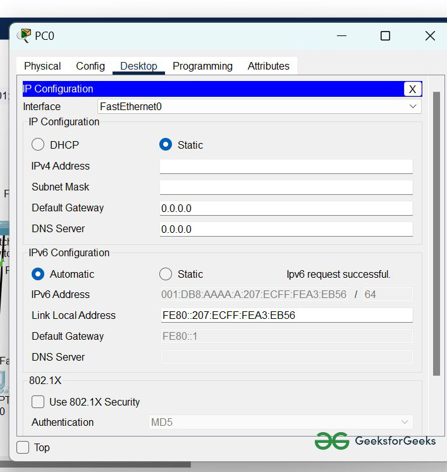Click the IPv4 Address input field
The width and height of the screenshot is (447, 472).
tap(286, 166)
